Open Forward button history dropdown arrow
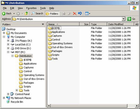Viewport: 140px width, 109px height. tap(22, 13)
